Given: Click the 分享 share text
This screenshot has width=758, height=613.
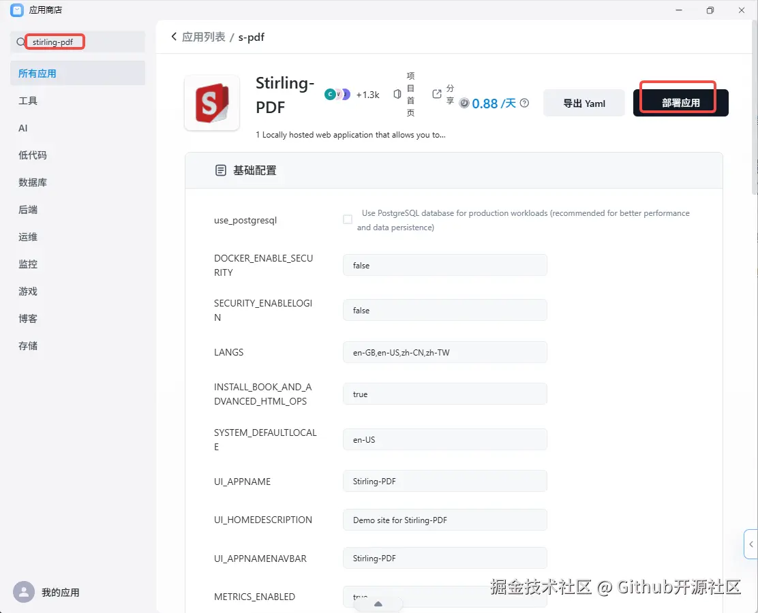Looking at the screenshot, I should (x=450, y=94).
